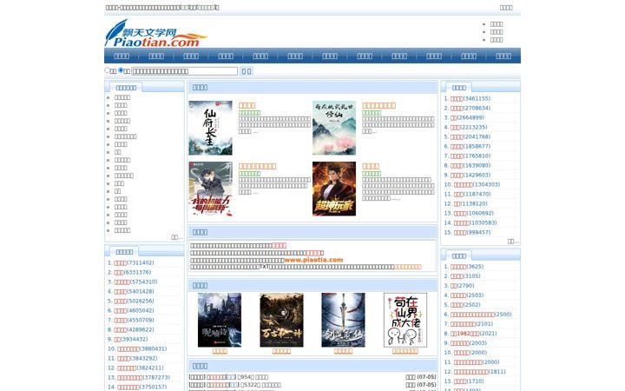The height and width of the screenshot is (391, 625).
Task: Click the Piaotian.com site logo
Action: [156, 34]
